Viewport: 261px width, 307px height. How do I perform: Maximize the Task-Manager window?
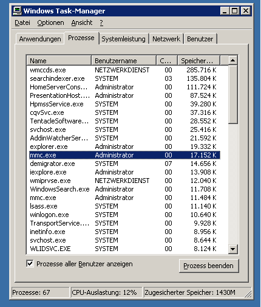click(234, 11)
